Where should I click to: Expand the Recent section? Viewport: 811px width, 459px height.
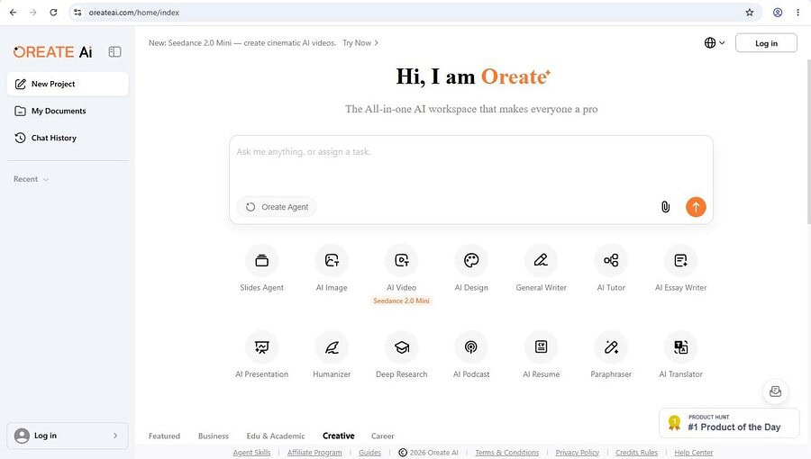click(31, 179)
